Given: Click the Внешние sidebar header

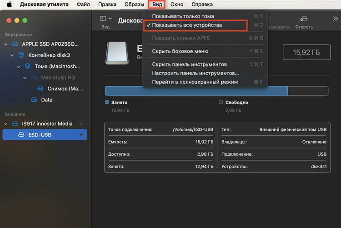Looking at the screenshot, I should click(15, 114).
